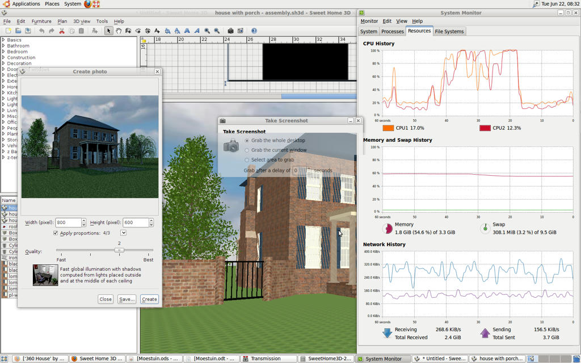Click the Copy toolbar icon

point(71,31)
